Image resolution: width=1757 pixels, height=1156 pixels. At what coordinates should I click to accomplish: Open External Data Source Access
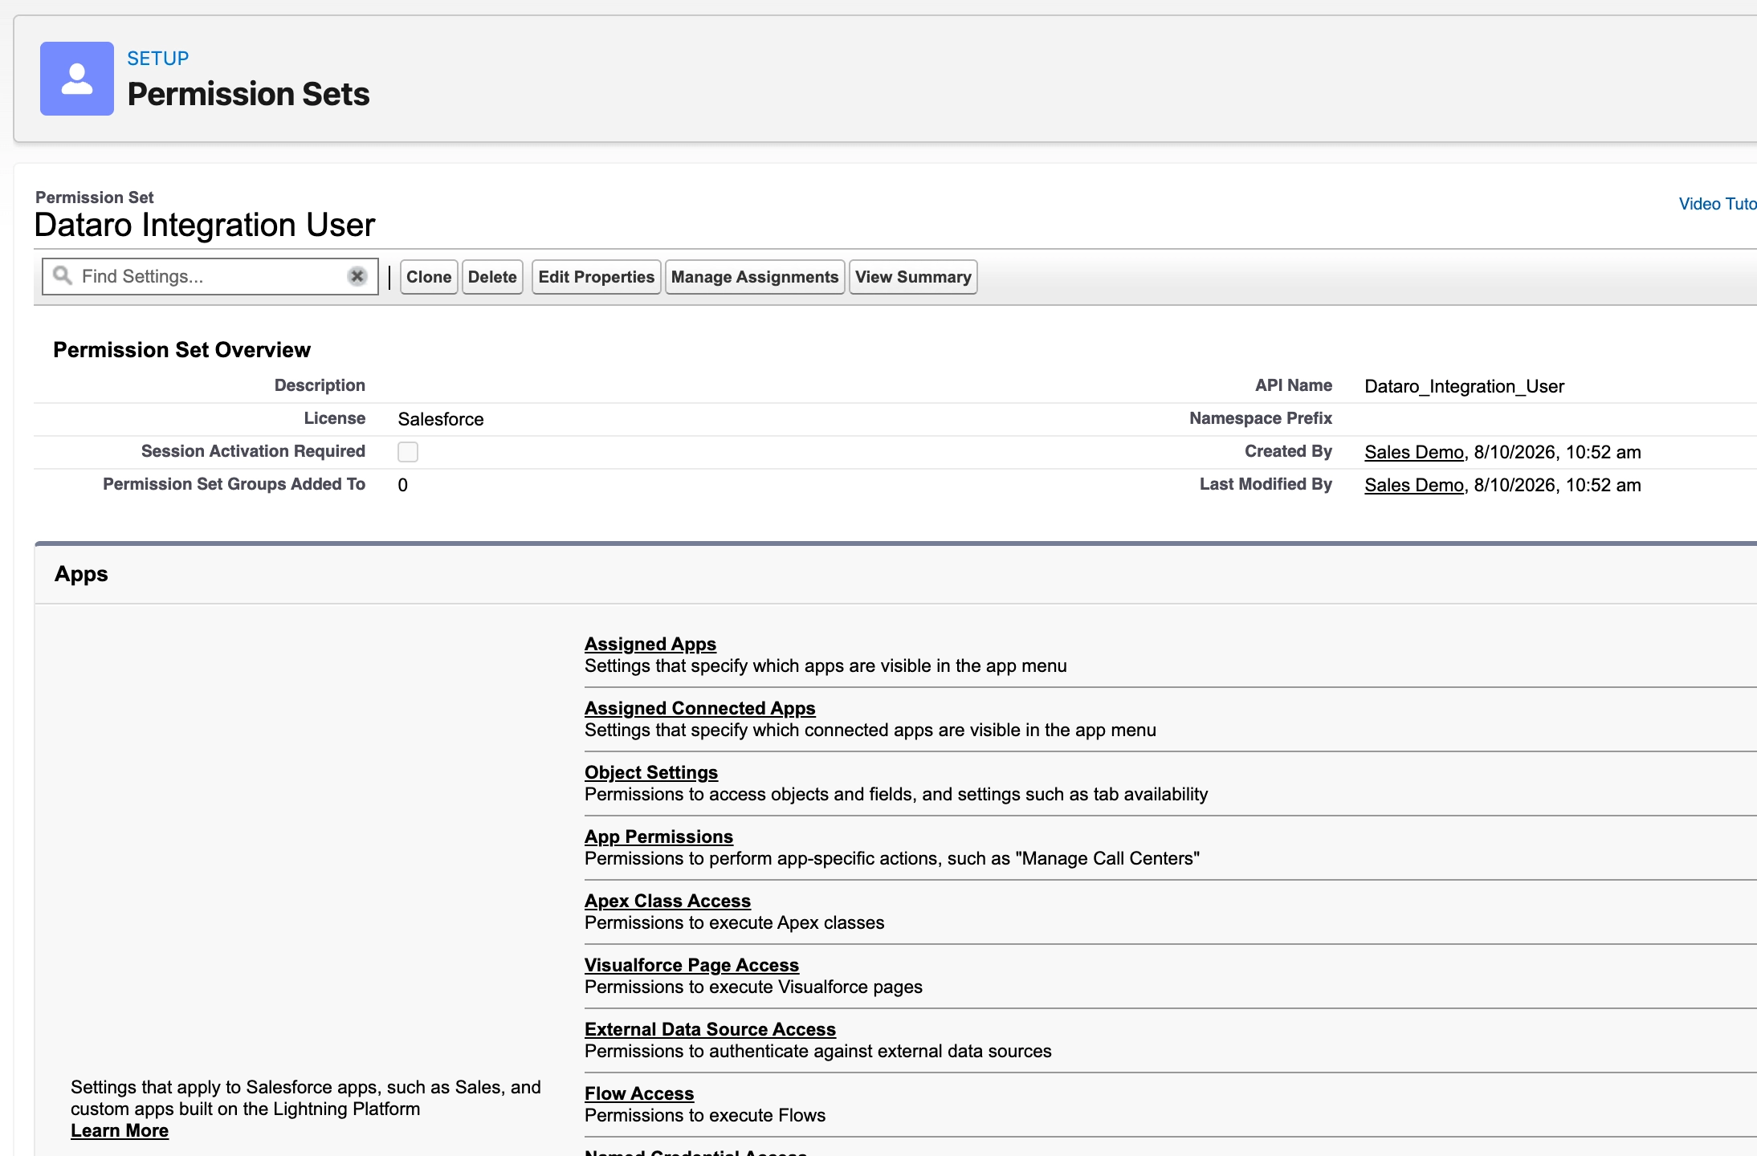click(710, 1029)
